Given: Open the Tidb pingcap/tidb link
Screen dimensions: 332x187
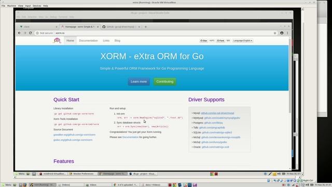Looking at the screenshot, I should [x=212, y=128].
